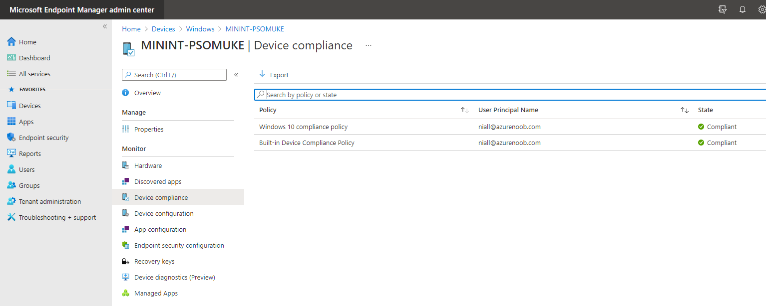766x306 pixels.
Task: Select the Device compliance menu item
Action: (178, 197)
